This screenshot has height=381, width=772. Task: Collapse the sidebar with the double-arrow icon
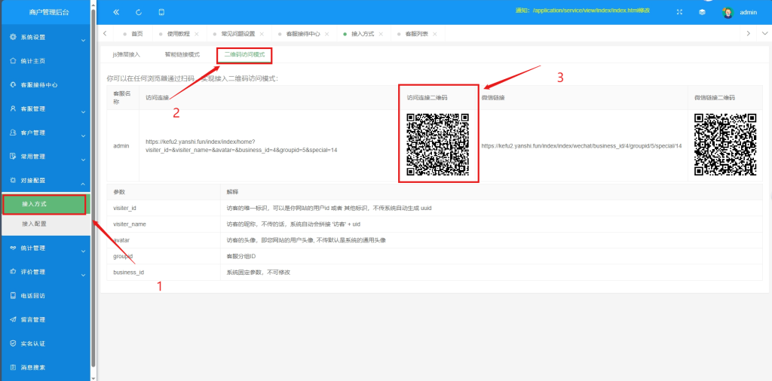click(x=116, y=12)
